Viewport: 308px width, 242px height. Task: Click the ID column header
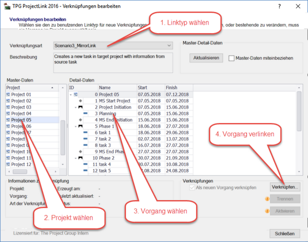point(83,88)
